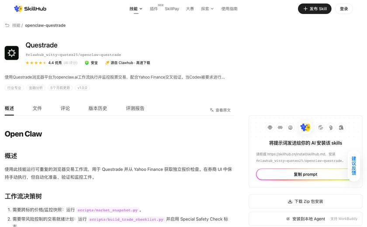Open 使用指南 guide page

pos(229,9)
